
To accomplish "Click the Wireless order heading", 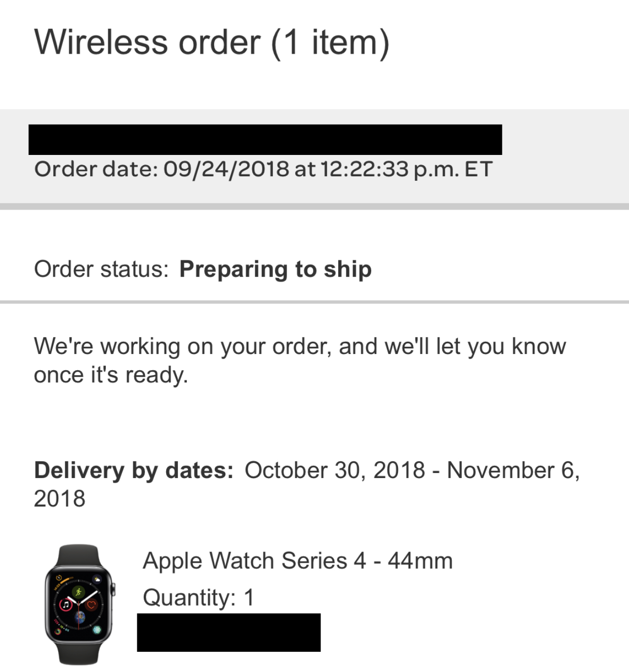I will (147, 42).
